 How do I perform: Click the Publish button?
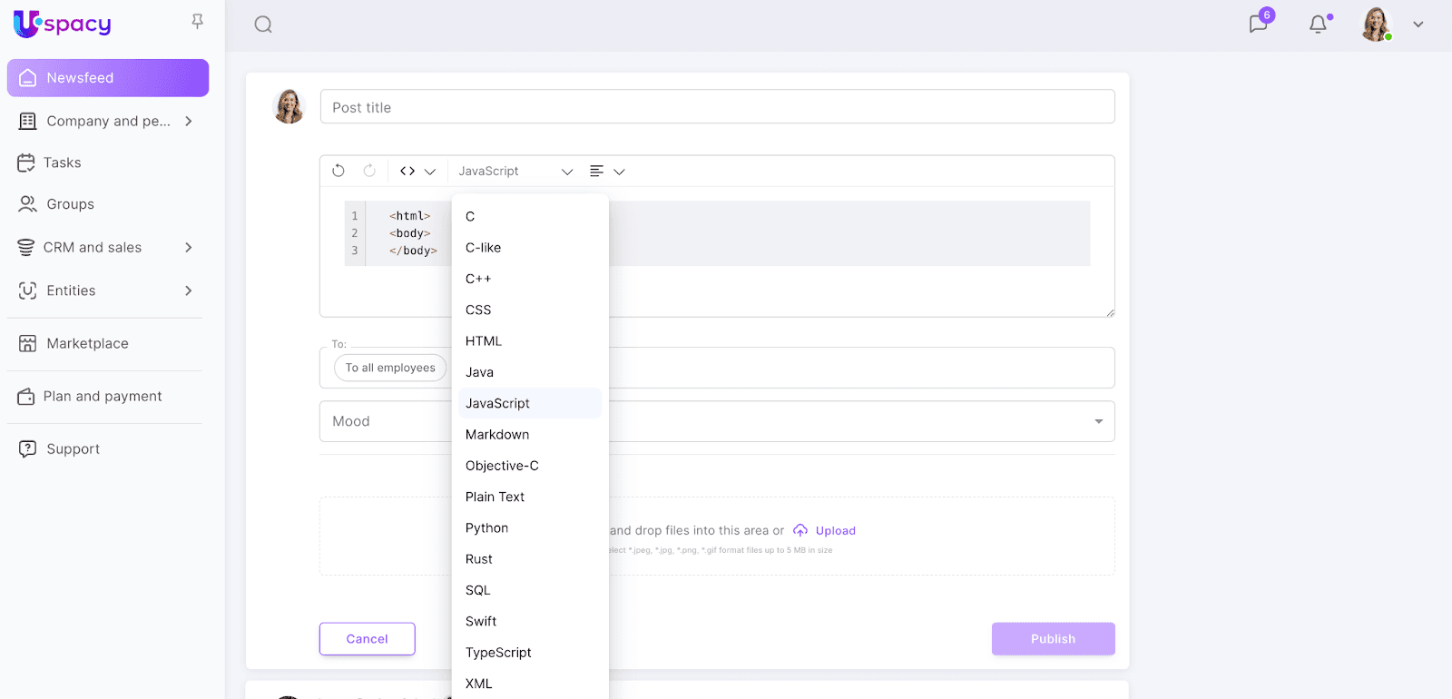[1053, 639]
